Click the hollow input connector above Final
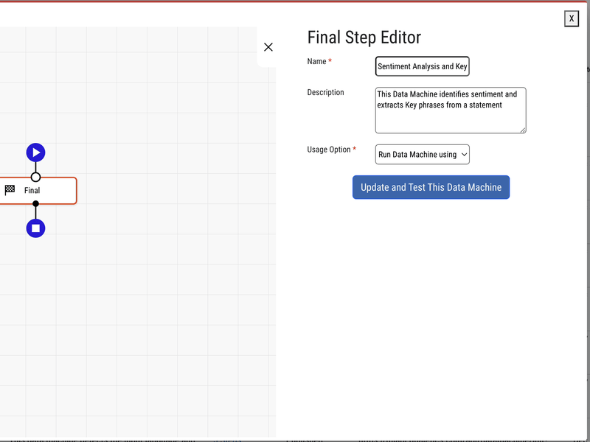590x442 pixels. click(x=35, y=177)
